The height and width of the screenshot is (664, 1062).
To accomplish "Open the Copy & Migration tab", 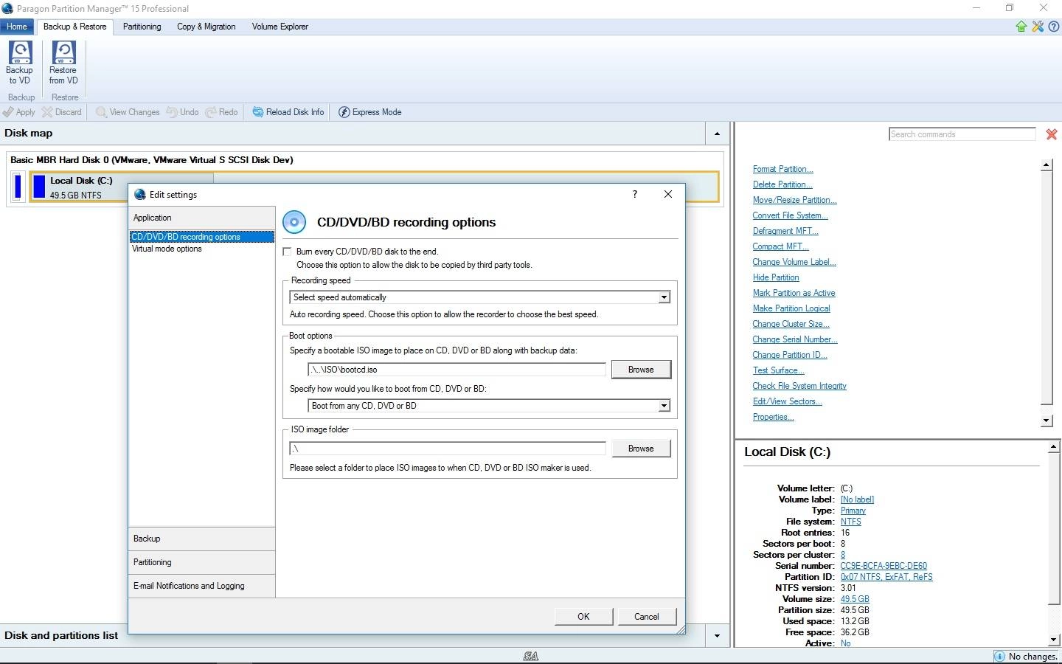I will point(206,27).
